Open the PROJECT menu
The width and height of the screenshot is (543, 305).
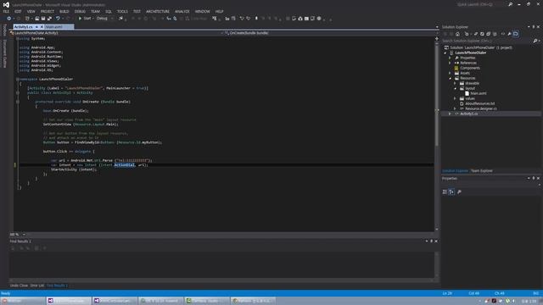(x=48, y=11)
